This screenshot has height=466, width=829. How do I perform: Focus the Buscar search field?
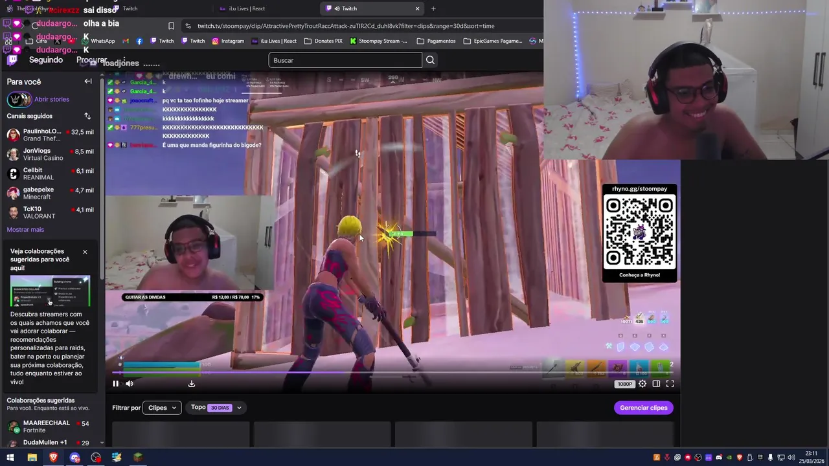(345, 60)
